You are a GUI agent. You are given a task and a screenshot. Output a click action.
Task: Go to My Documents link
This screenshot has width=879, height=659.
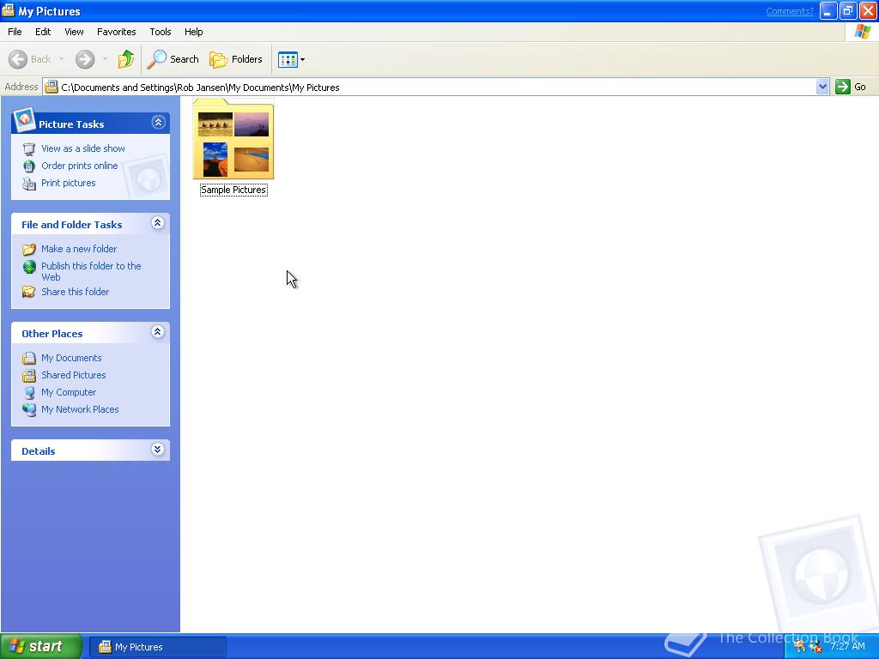[x=71, y=358]
